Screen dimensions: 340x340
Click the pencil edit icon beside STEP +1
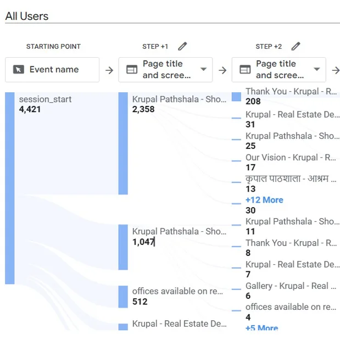[182, 46]
